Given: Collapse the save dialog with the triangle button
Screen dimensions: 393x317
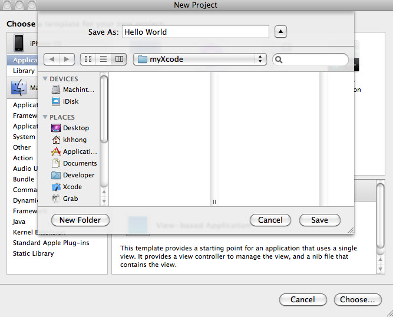Looking at the screenshot, I should click(280, 32).
